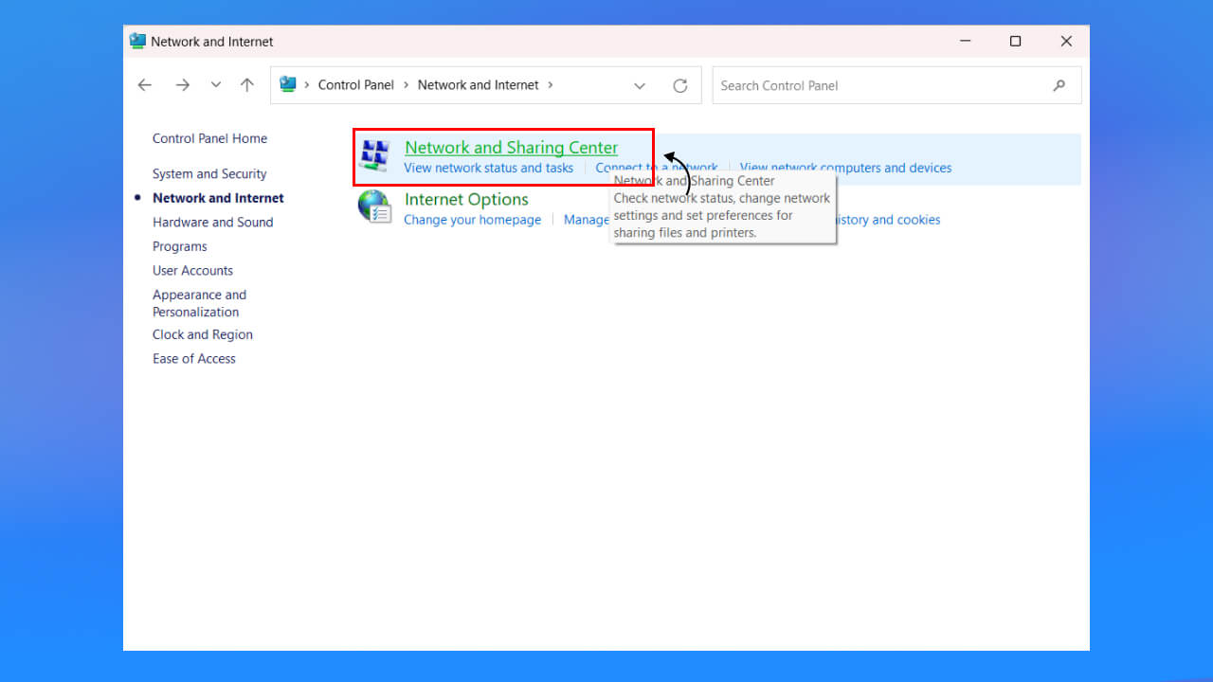This screenshot has width=1213, height=682.
Task: Go back with the Back arrow
Action: [145, 85]
